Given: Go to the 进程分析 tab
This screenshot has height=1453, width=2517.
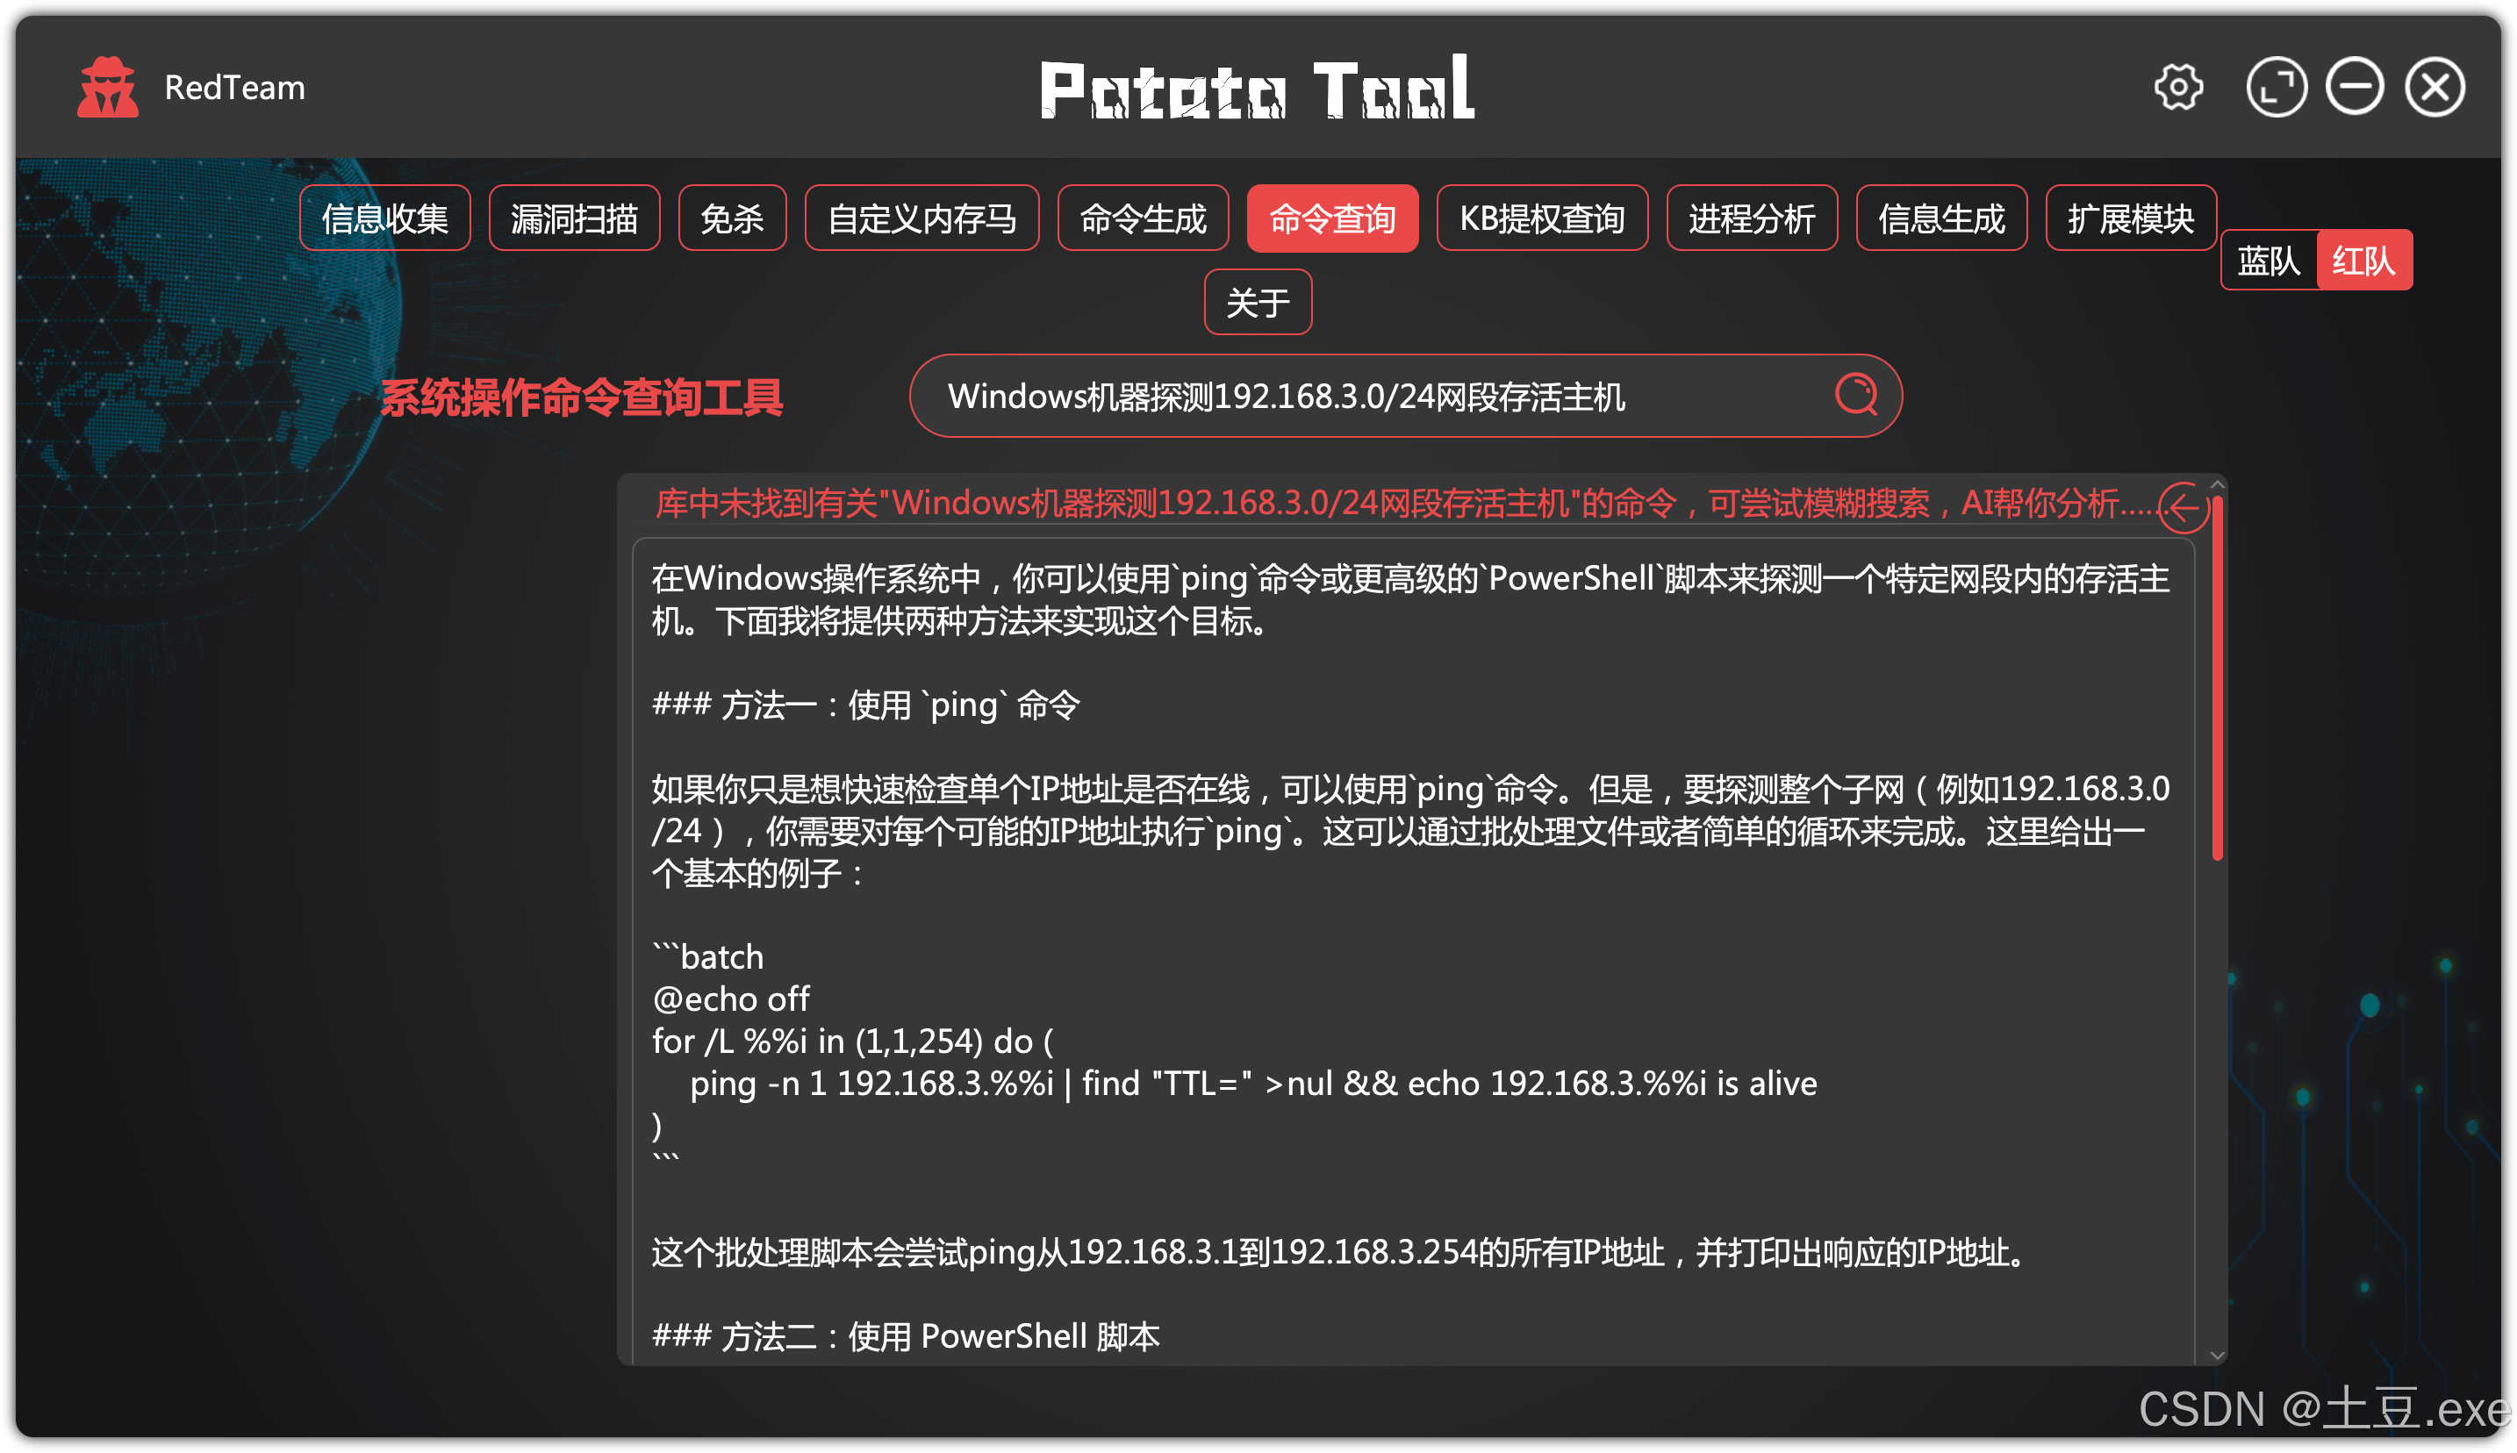Looking at the screenshot, I should point(1752,218).
